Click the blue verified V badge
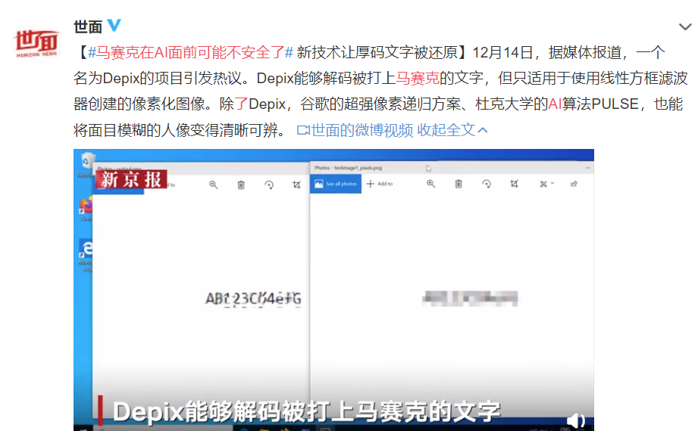The image size is (698, 431). (x=114, y=25)
